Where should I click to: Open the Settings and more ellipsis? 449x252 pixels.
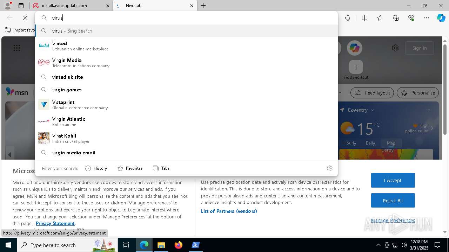pos(427,18)
